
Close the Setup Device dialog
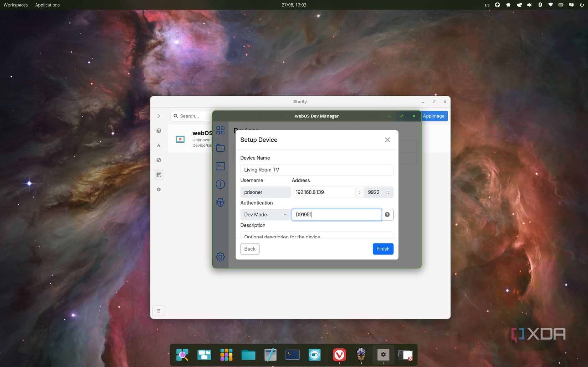coord(387,140)
